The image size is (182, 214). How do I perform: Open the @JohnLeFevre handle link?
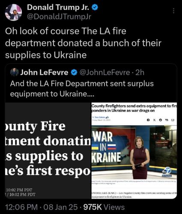coord(104,72)
